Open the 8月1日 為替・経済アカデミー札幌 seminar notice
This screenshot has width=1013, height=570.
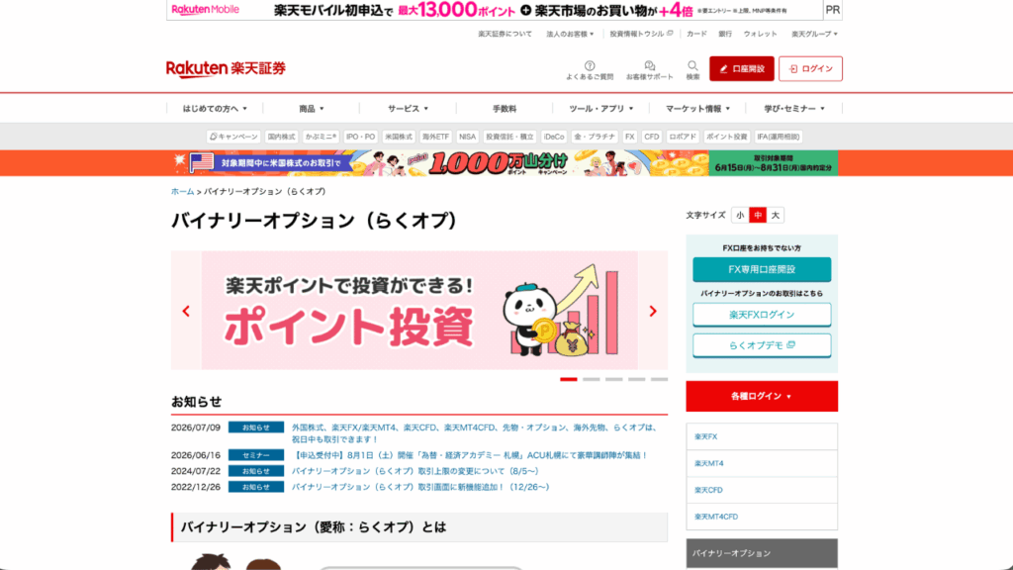pyautogui.click(x=470, y=455)
